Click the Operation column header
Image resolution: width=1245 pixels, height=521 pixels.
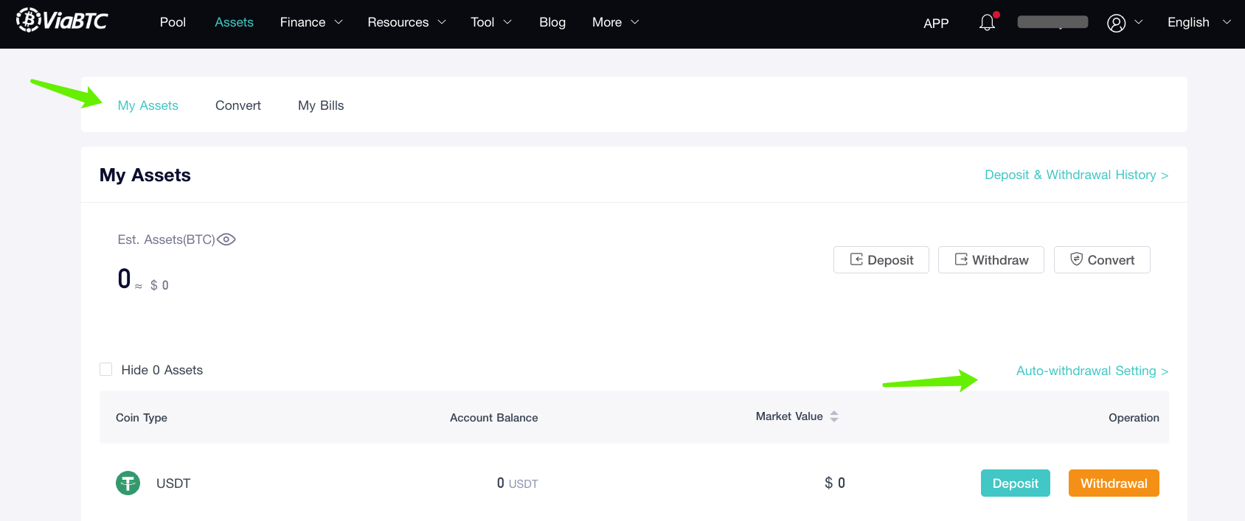tap(1134, 417)
